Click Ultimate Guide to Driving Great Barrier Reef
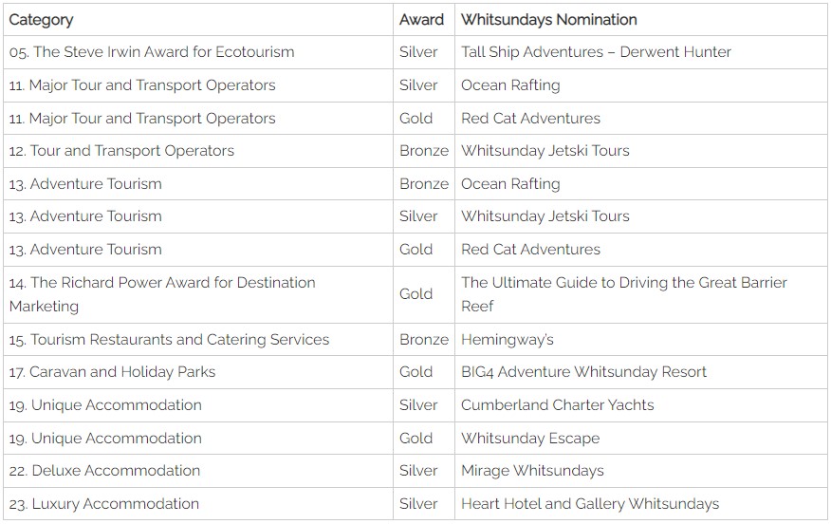The width and height of the screenshot is (831, 524). [x=624, y=294]
